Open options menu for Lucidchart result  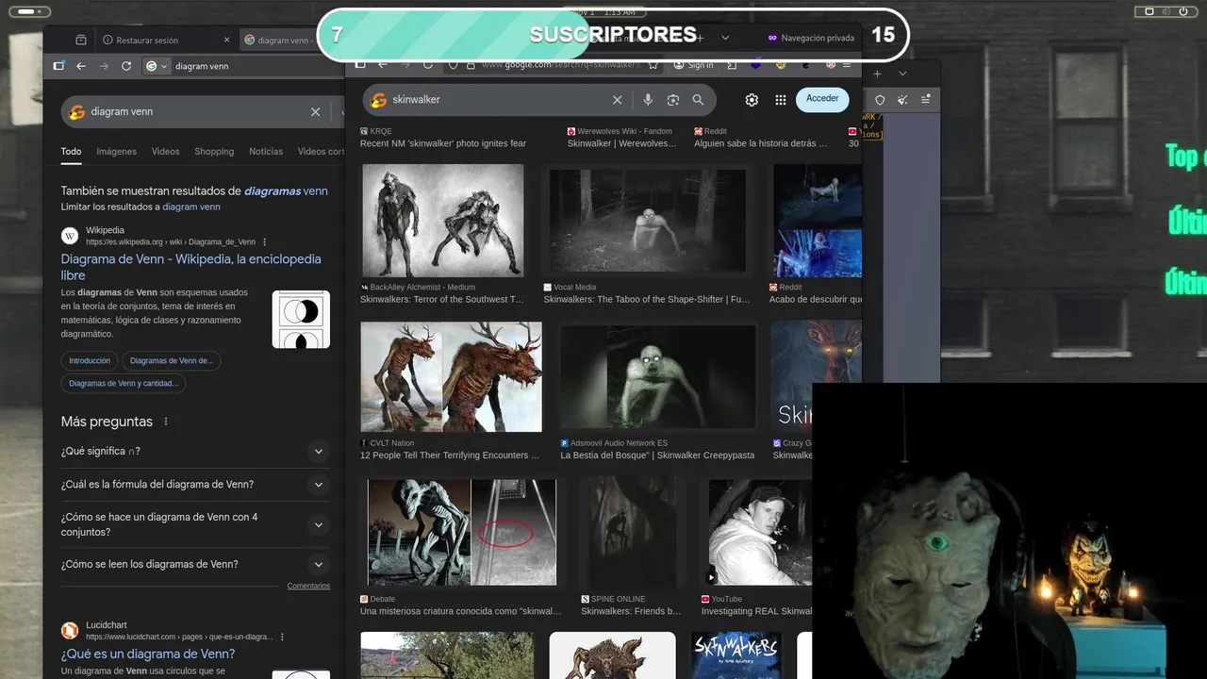[x=282, y=637]
